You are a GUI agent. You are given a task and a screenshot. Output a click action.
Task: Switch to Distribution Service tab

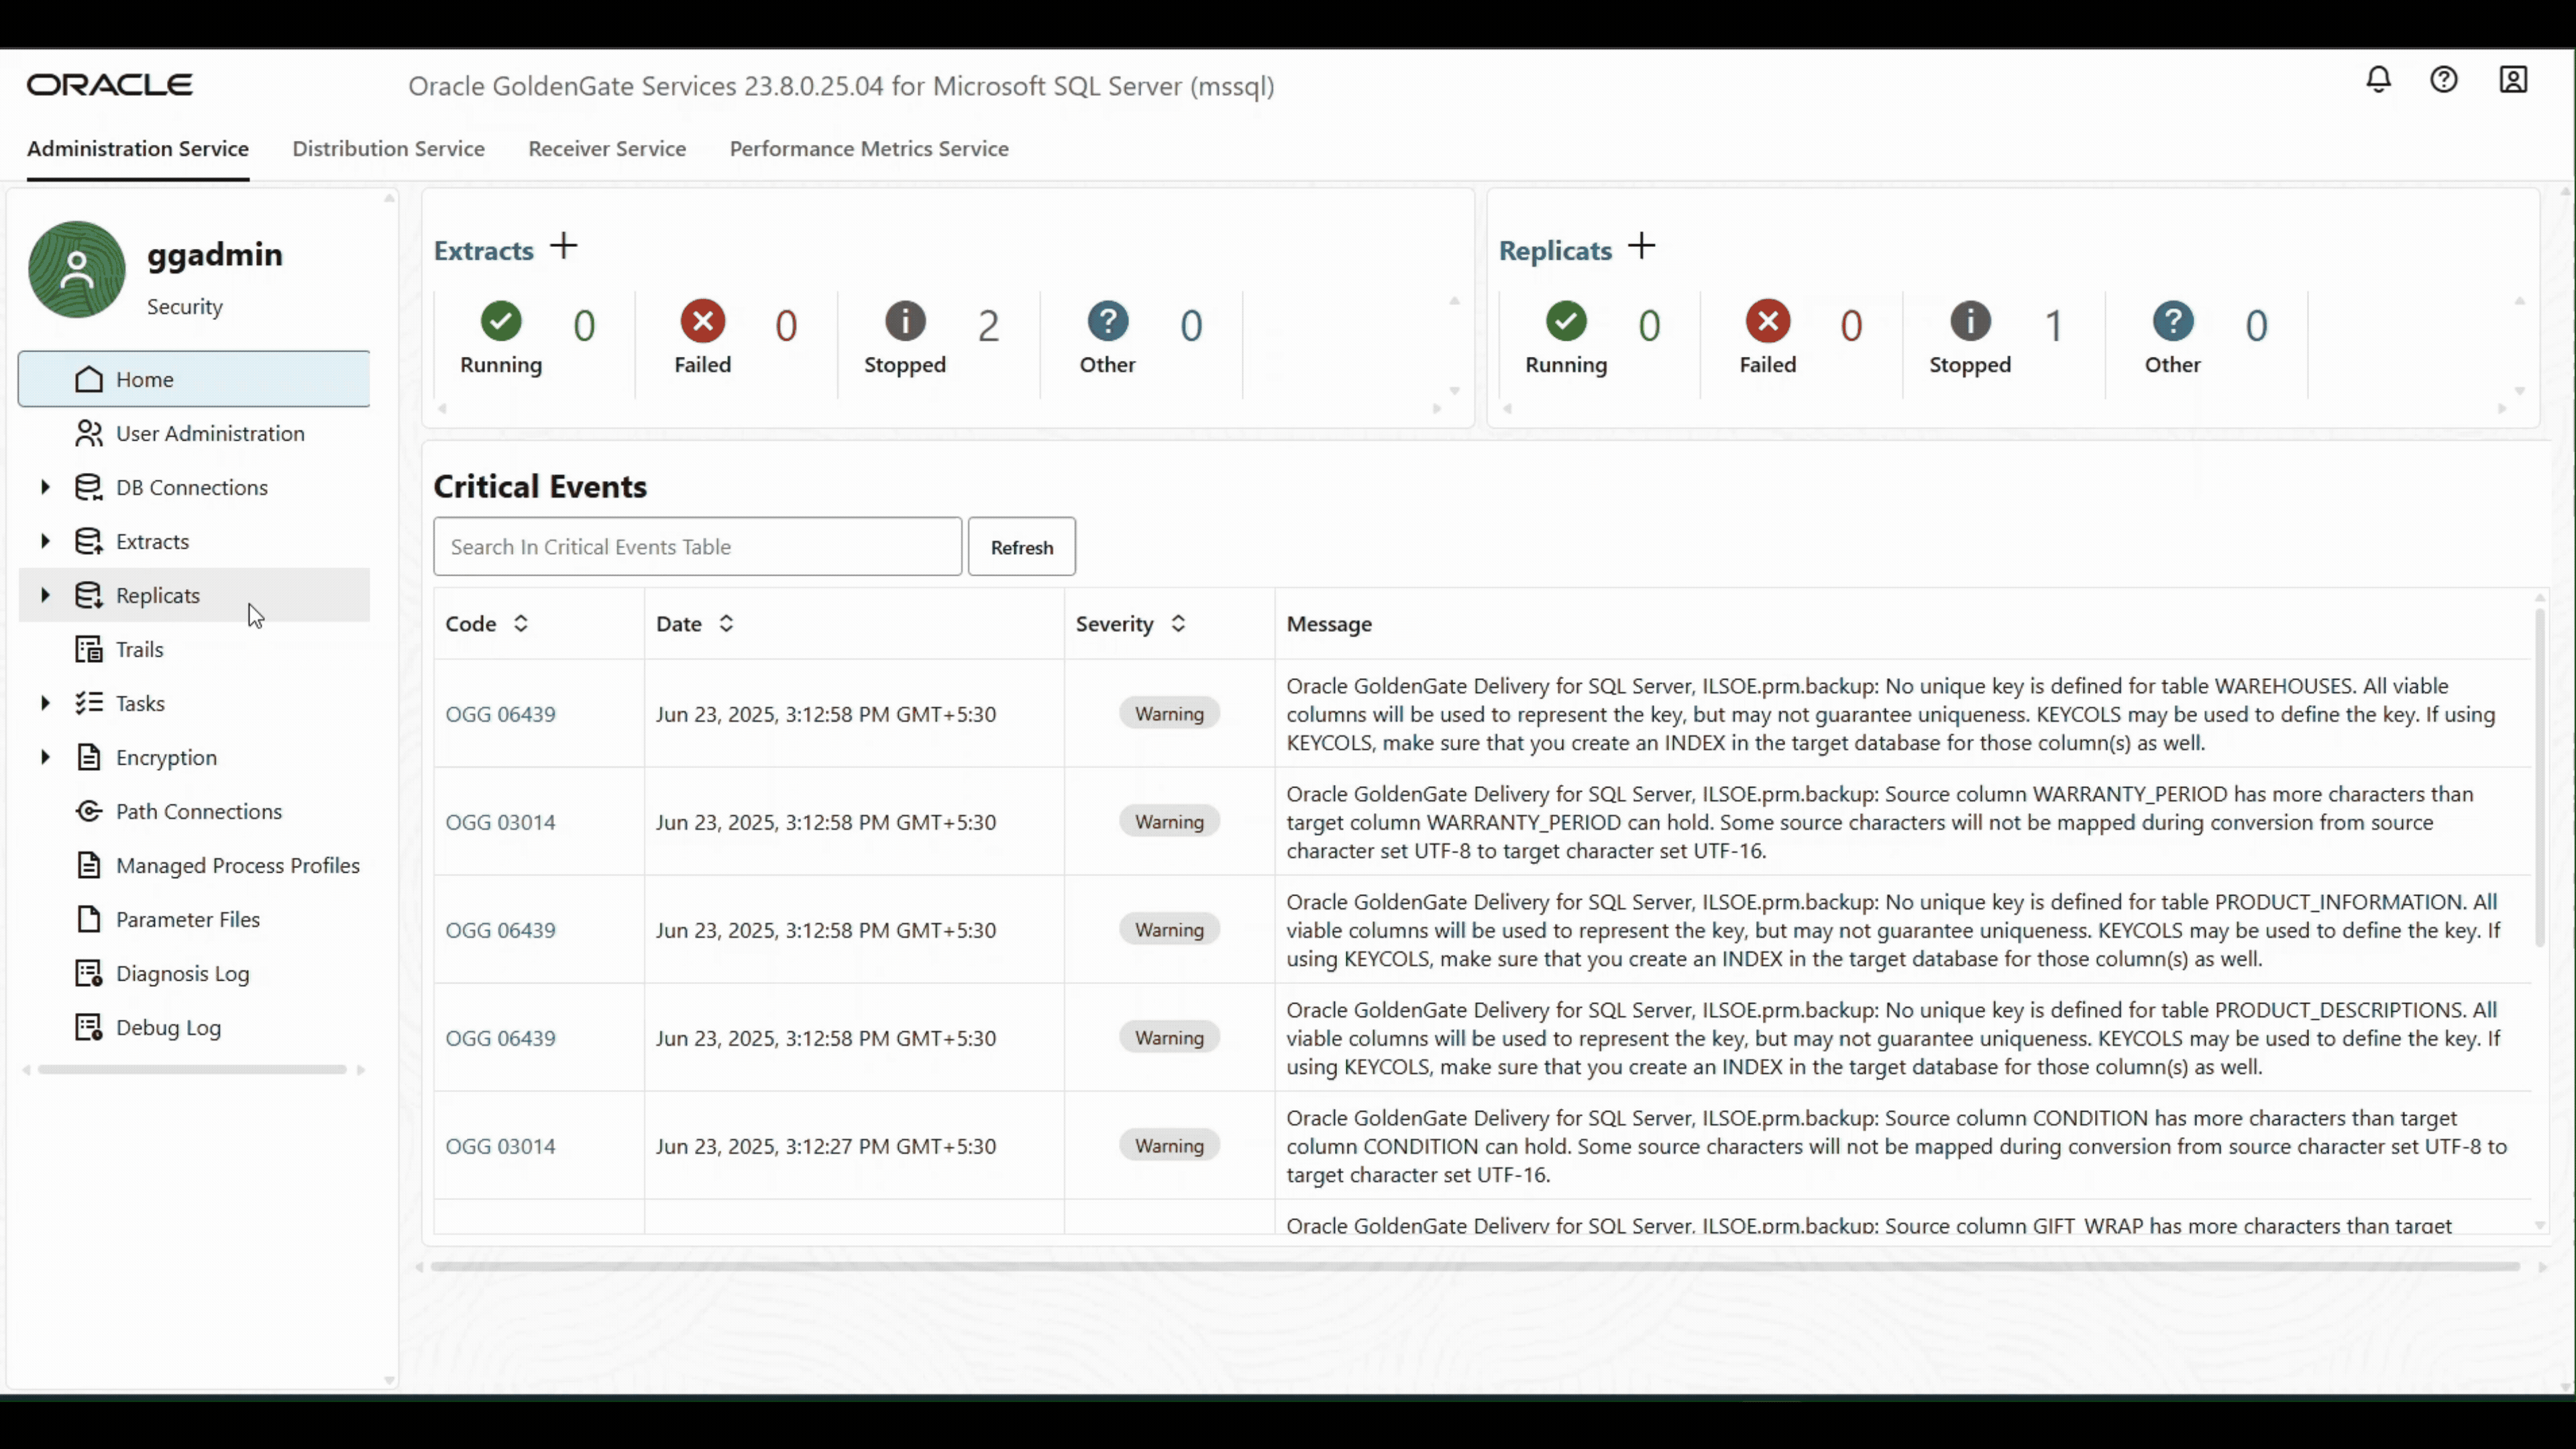[388, 149]
